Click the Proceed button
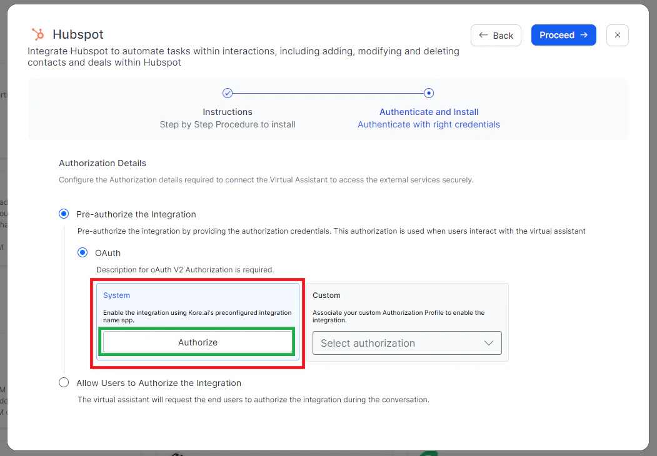The width and height of the screenshot is (657, 456). tap(563, 35)
